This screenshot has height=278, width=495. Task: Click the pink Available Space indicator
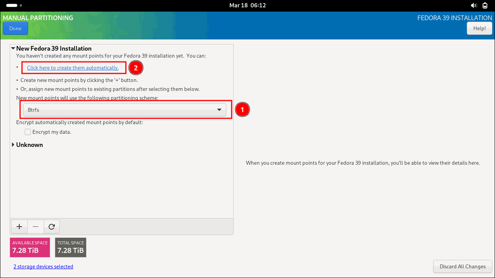pyautogui.click(x=30, y=247)
